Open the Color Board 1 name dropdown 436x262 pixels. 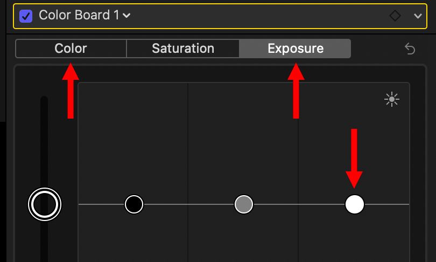tap(126, 15)
